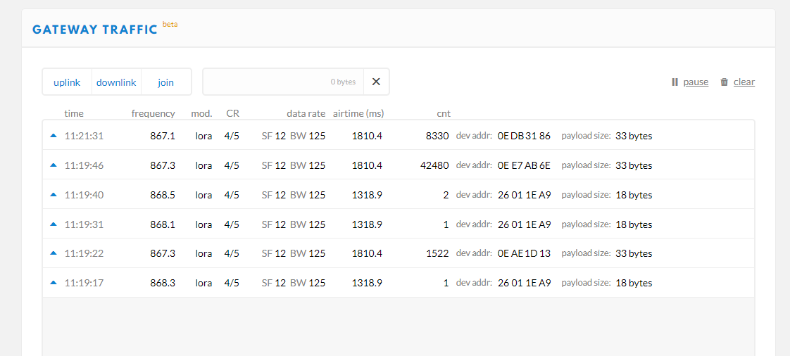Click the uplink arrow icon at 11:19:40
This screenshot has width=790, height=356.
tap(54, 195)
